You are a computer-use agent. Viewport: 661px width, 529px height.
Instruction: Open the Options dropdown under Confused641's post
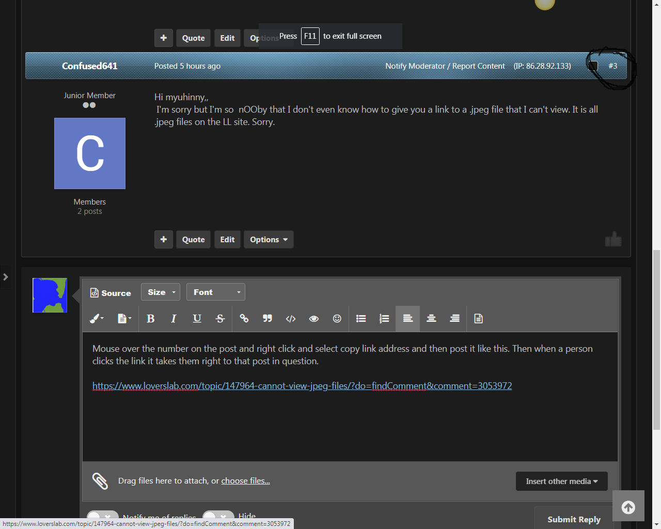[x=269, y=240]
